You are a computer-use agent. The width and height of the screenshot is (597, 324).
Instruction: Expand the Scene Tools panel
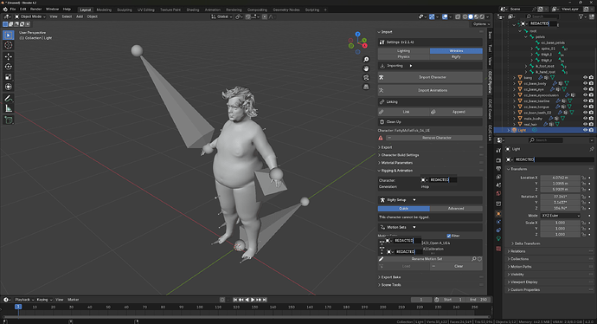pyautogui.click(x=390, y=285)
